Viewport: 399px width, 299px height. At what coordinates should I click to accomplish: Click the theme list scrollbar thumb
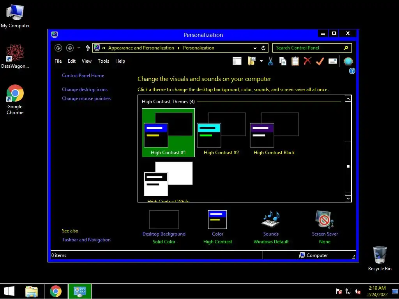tap(348, 167)
